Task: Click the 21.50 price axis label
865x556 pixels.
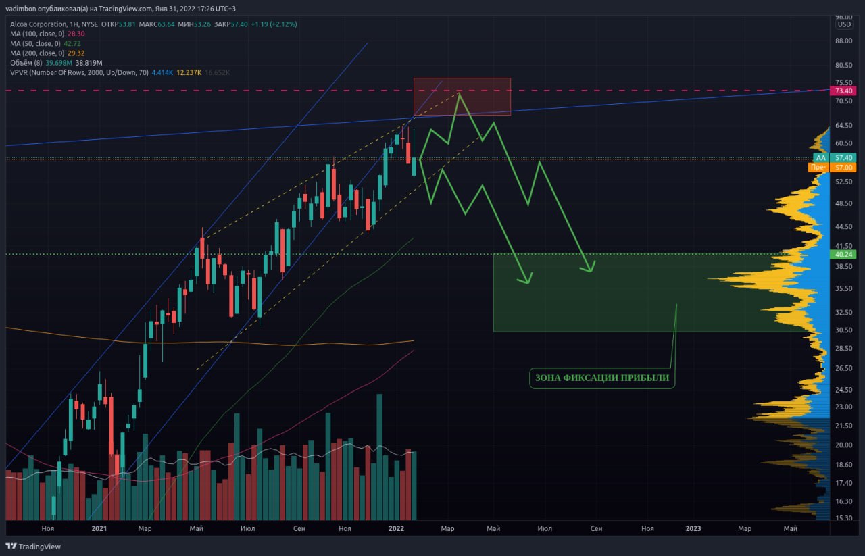Action: point(844,426)
